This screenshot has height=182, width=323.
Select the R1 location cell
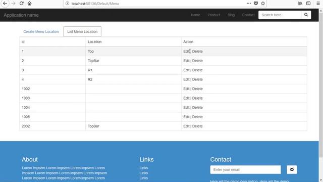pos(133,70)
